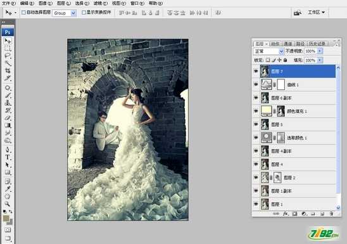This screenshot has width=347, height=244.
Task: Pick the horizontal Type tool
Action: [8, 157]
